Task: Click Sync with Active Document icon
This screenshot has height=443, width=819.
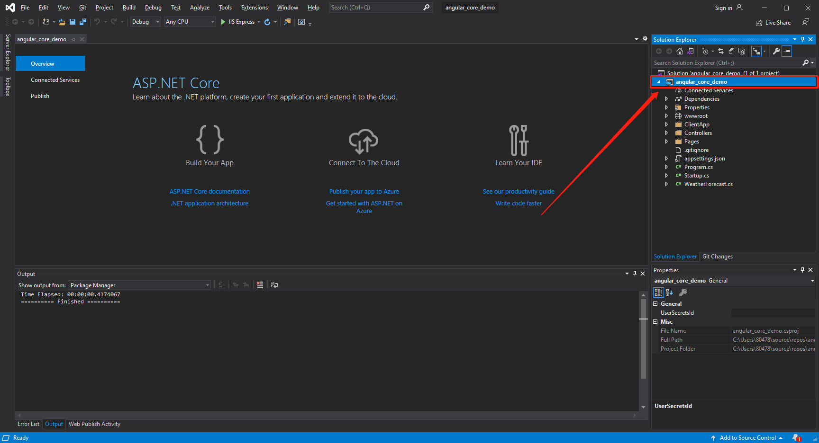Action: coord(721,51)
